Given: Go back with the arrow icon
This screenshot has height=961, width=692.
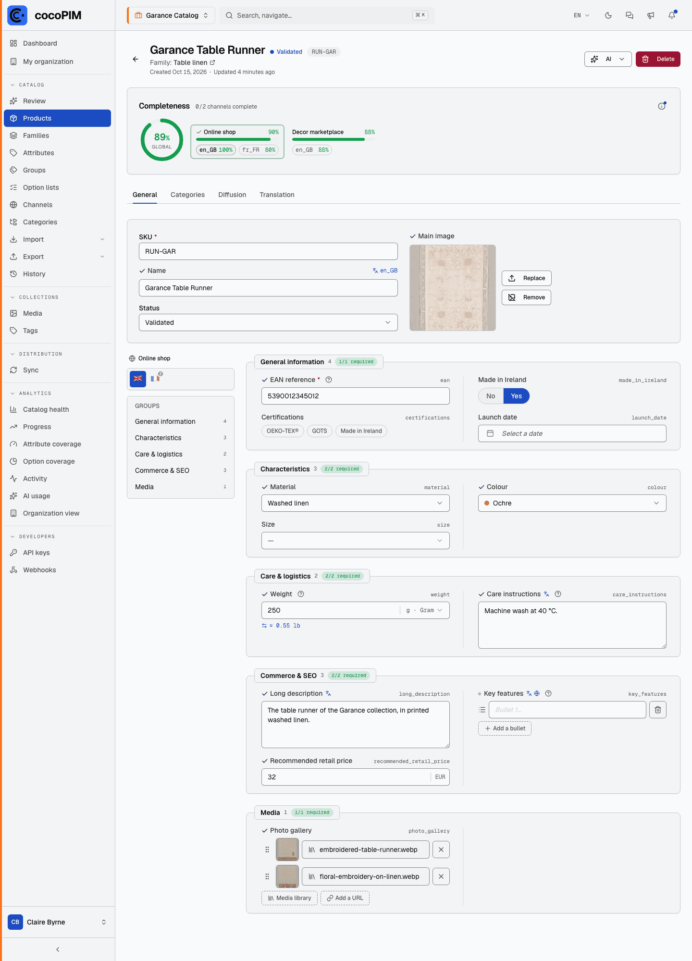Looking at the screenshot, I should pyautogui.click(x=136, y=59).
